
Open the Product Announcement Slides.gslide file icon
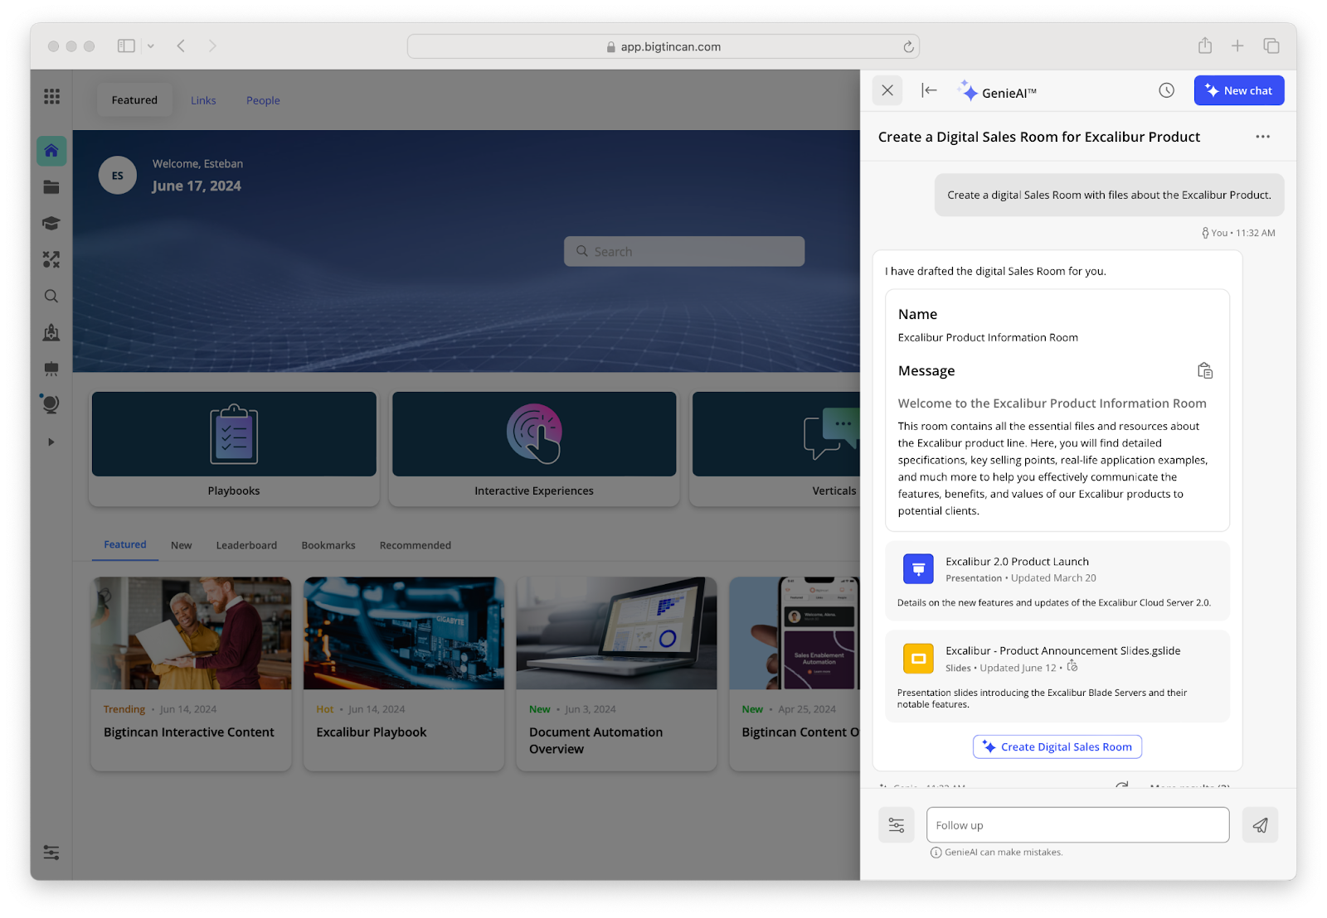918,659
